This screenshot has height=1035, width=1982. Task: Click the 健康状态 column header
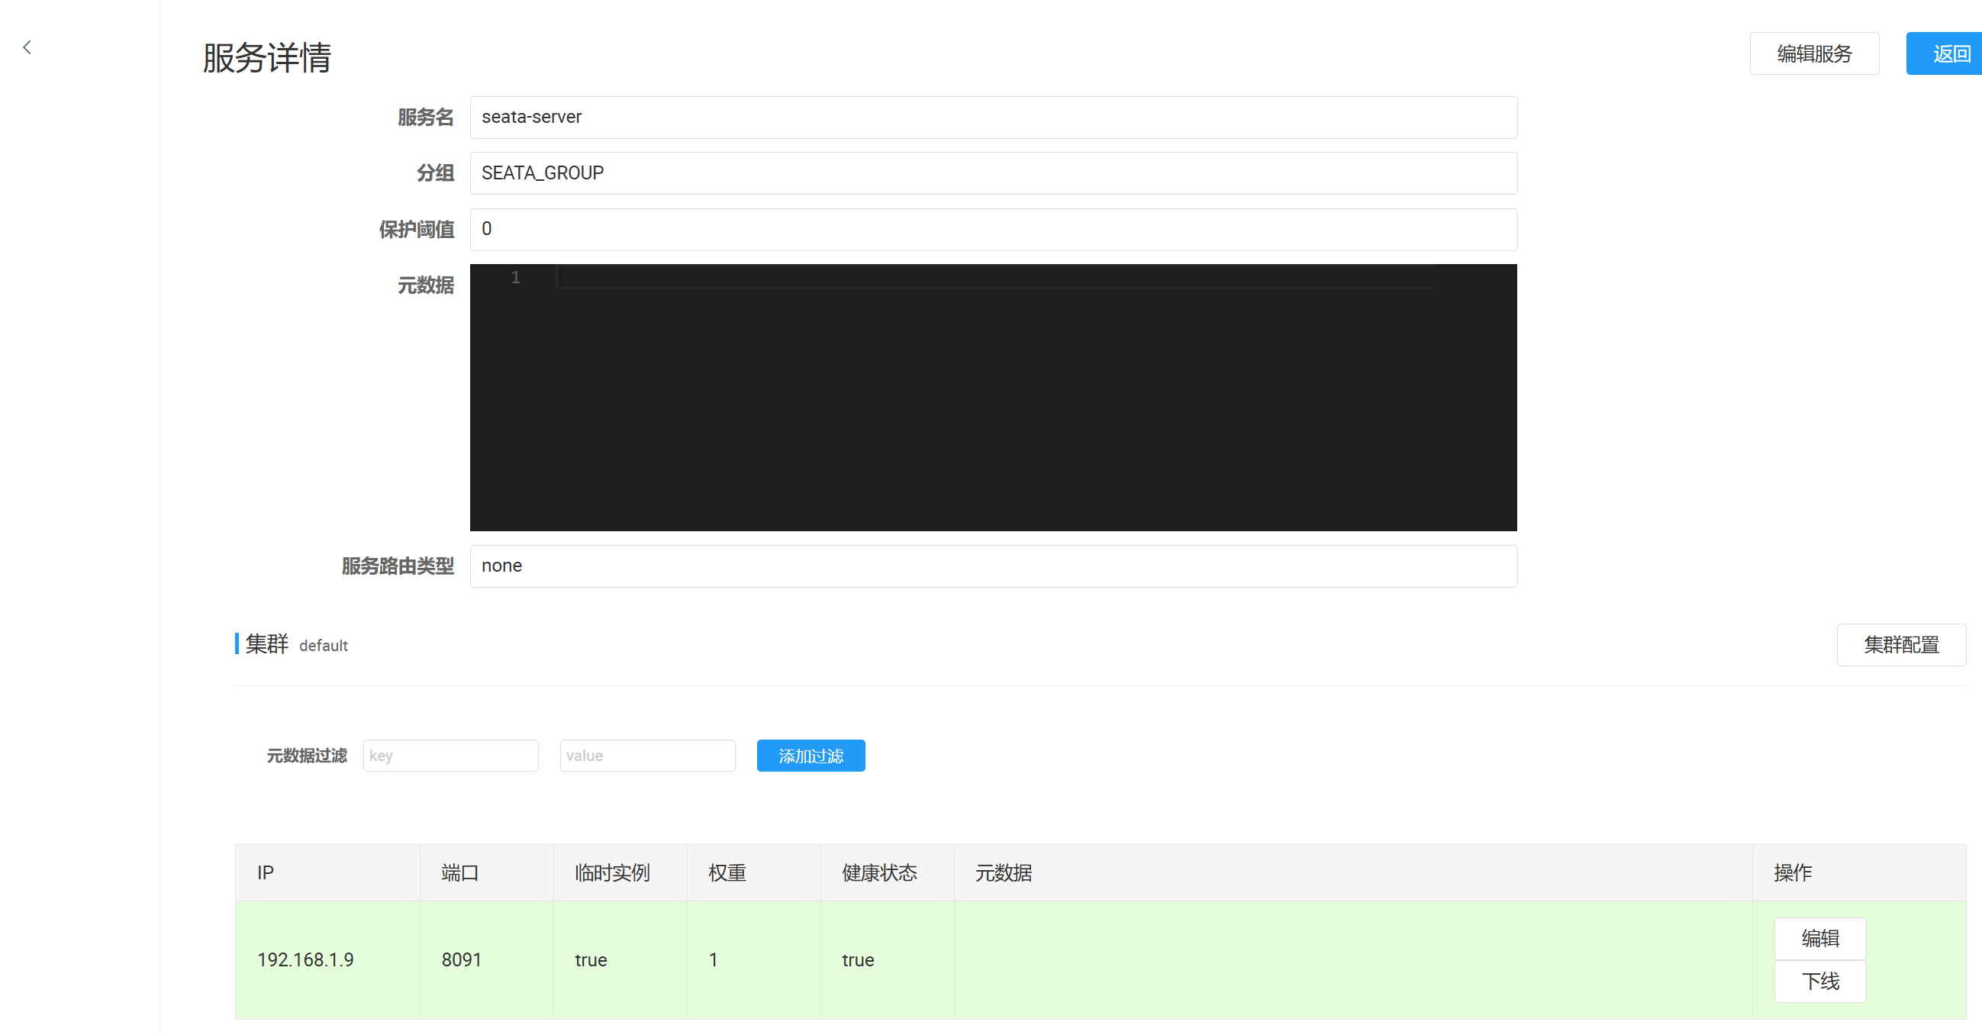[x=879, y=872]
